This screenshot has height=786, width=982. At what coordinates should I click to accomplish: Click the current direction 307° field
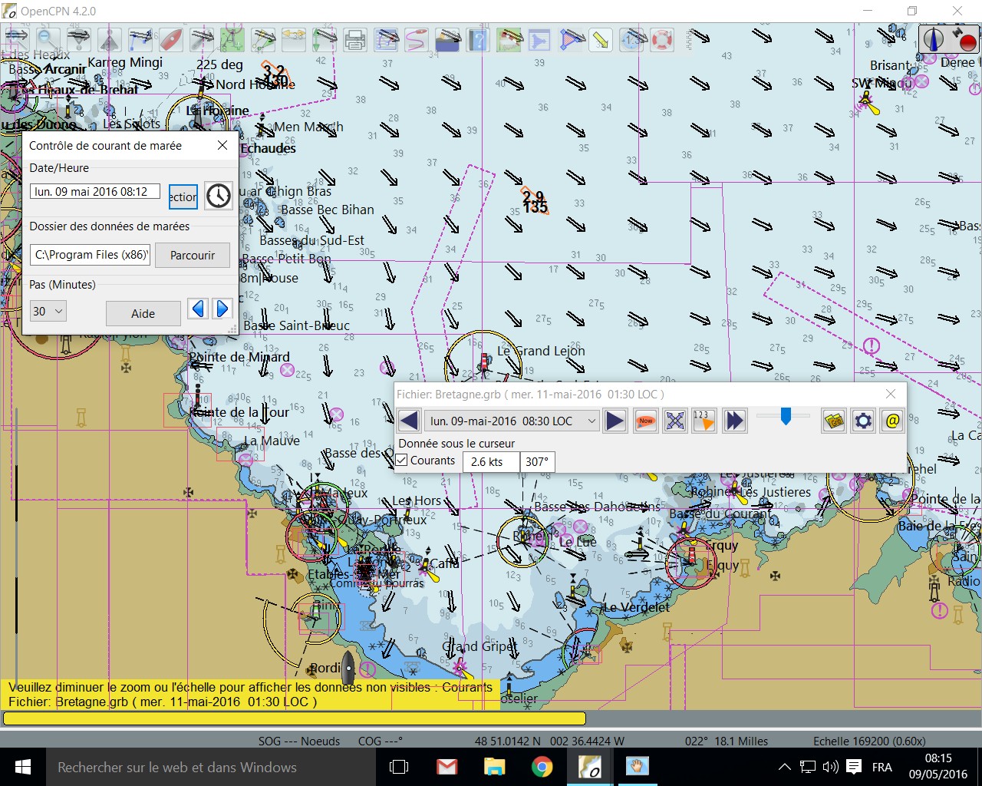(538, 461)
